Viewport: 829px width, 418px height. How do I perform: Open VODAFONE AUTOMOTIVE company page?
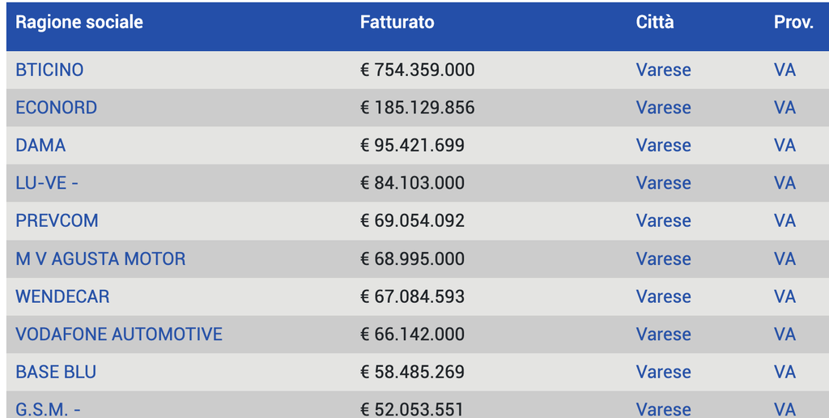[x=118, y=335]
